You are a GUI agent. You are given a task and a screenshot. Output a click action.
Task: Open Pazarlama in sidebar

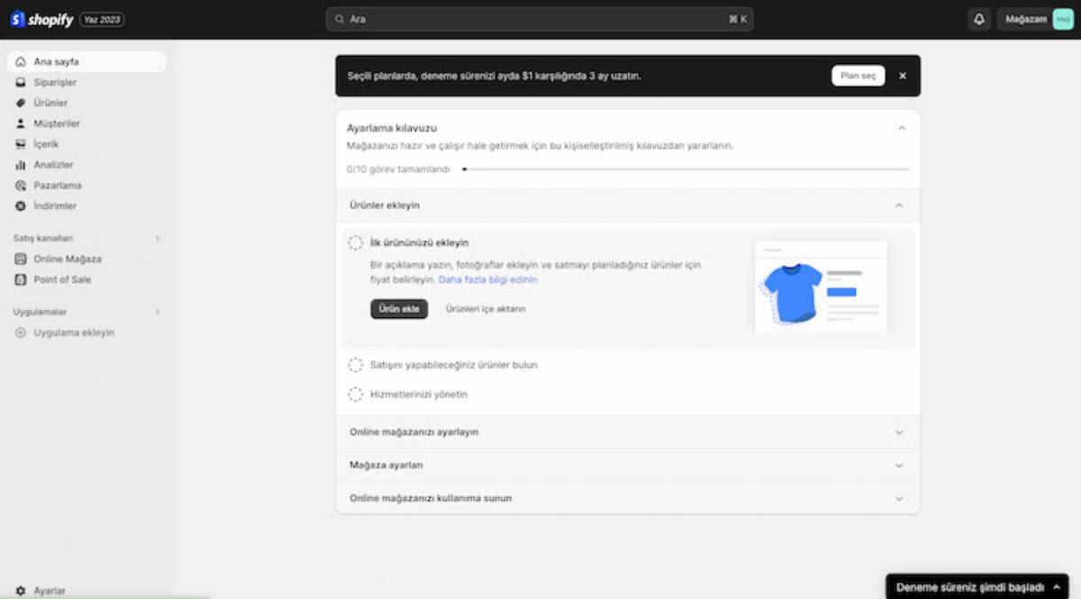click(x=57, y=186)
